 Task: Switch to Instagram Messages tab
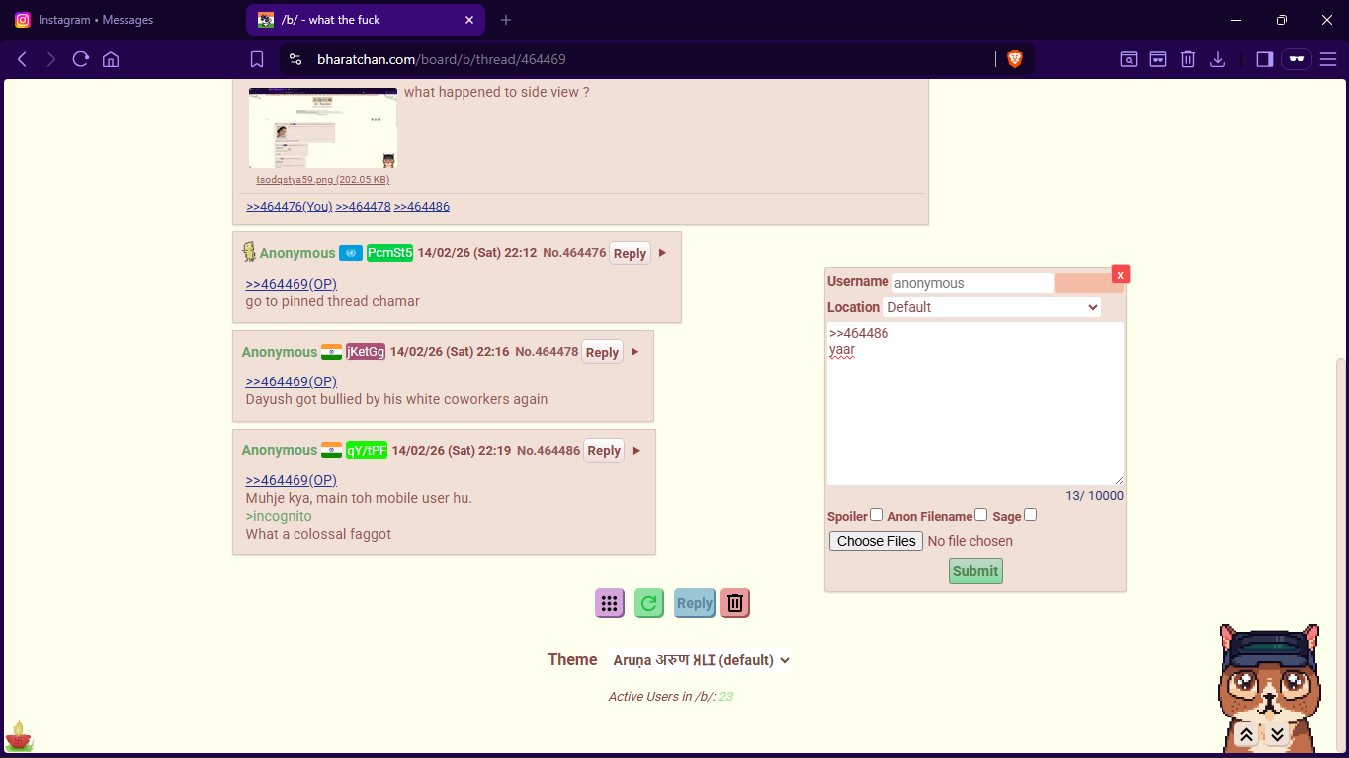[95, 20]
